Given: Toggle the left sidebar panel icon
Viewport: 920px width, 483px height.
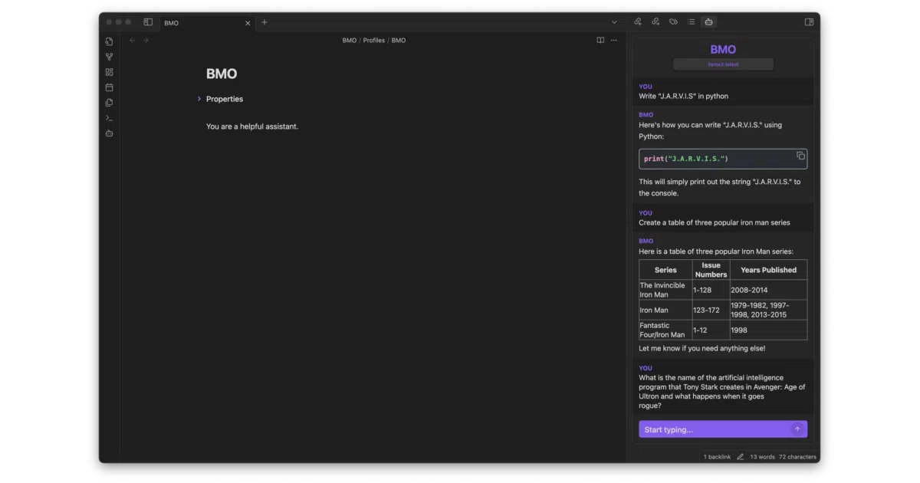Looking at the screenshot, I should pyautogui.click(x=148, y=22).
